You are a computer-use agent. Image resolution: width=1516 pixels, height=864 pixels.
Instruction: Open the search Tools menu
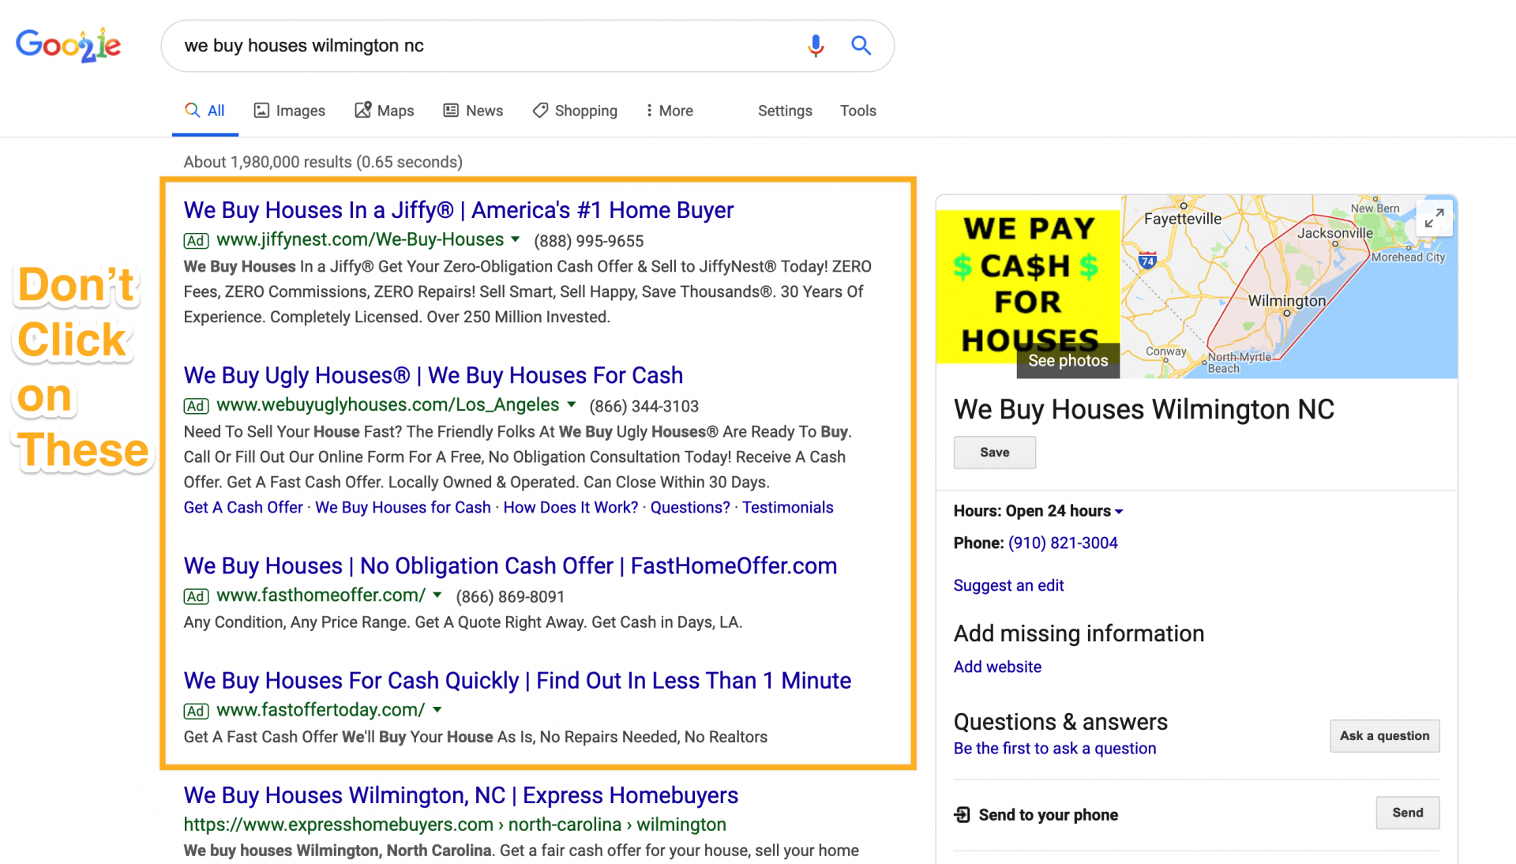click(x=857, y=111)
